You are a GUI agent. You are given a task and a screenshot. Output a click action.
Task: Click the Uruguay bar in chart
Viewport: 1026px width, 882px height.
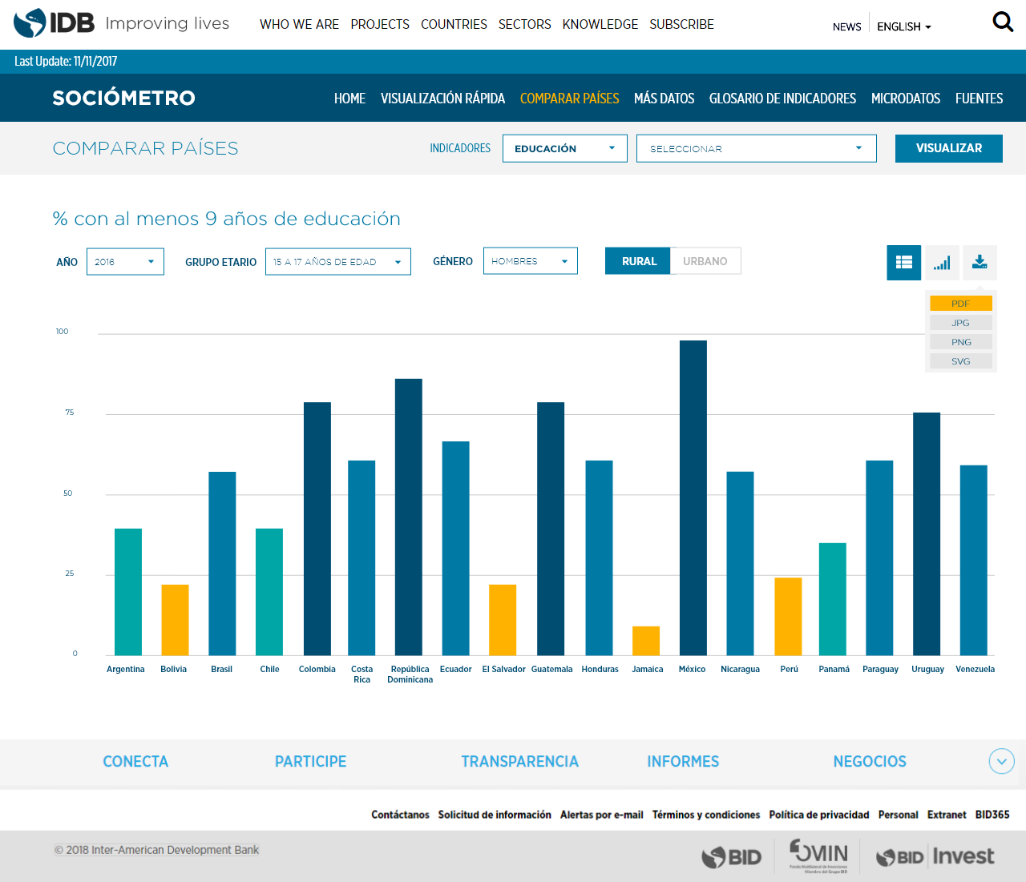pos(927,534)
